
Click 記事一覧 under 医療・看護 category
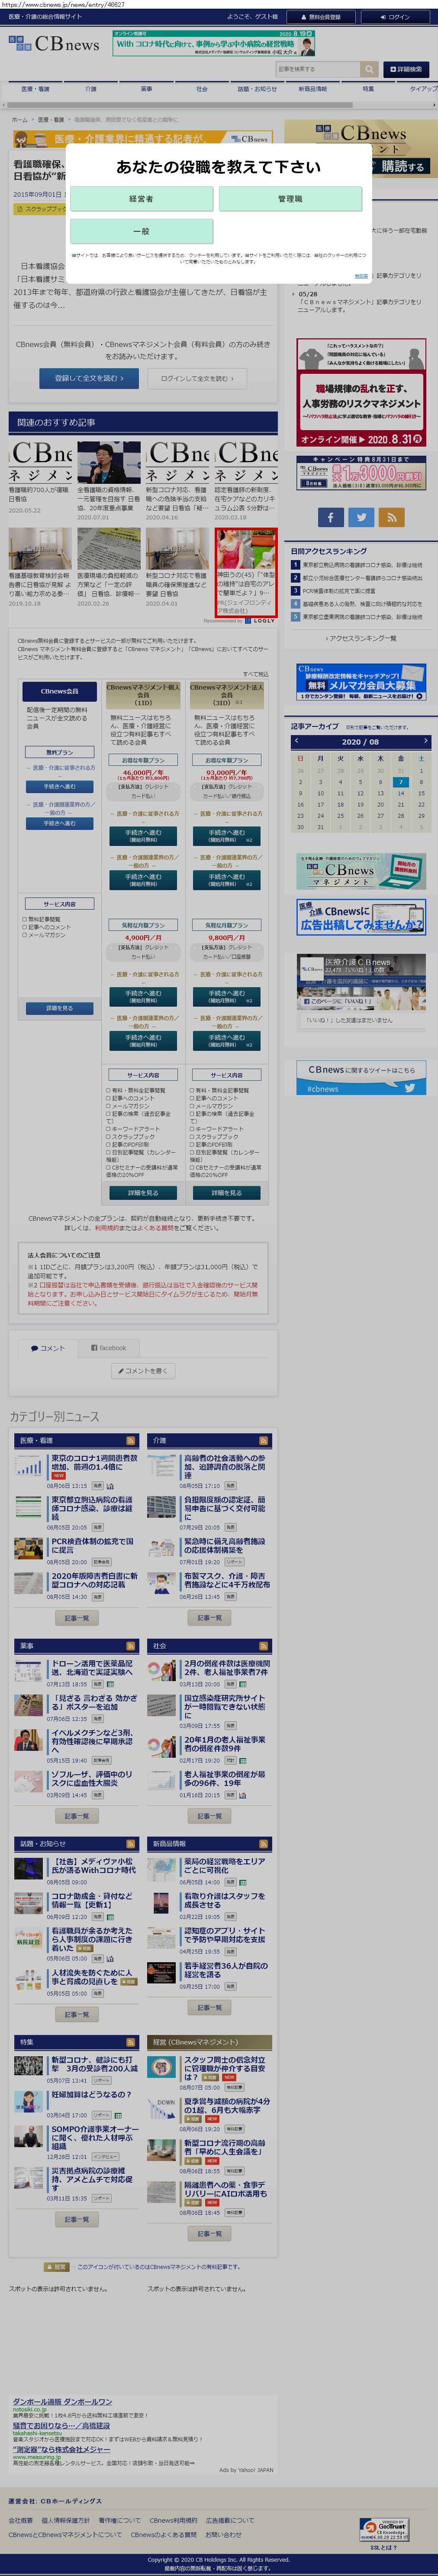coord(77,1618)
